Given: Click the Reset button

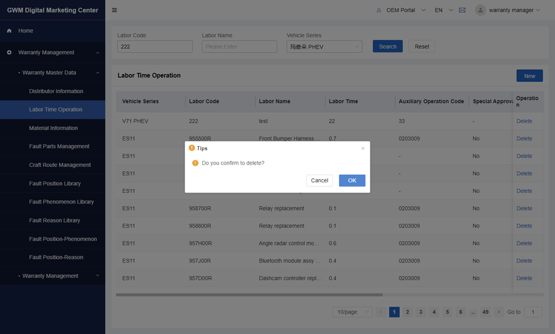Looking at the screenshot, I should pos(422,47).
